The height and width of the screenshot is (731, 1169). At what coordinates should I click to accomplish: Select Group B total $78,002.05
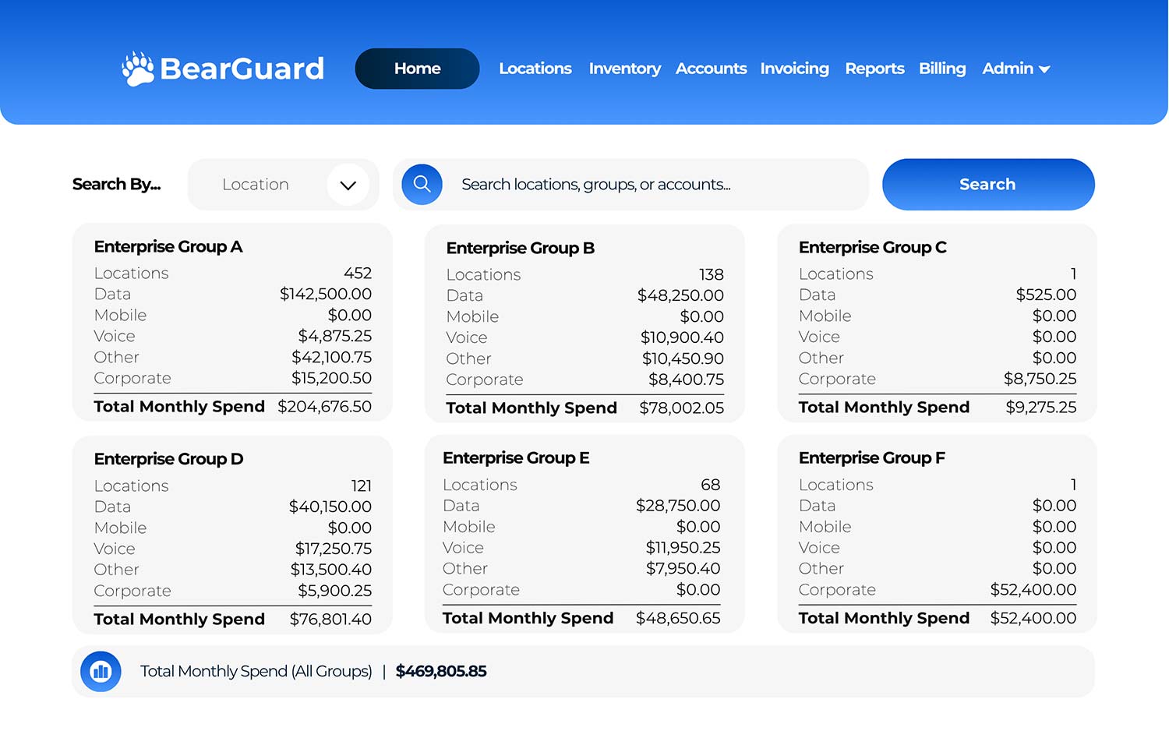tap(682, 408)
